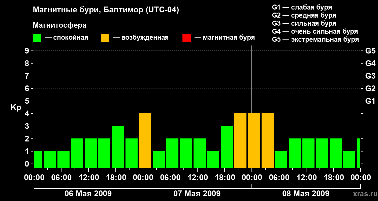Click the 'G1 — слабая буря' description

pyautogui.click(x=302, y=7)
